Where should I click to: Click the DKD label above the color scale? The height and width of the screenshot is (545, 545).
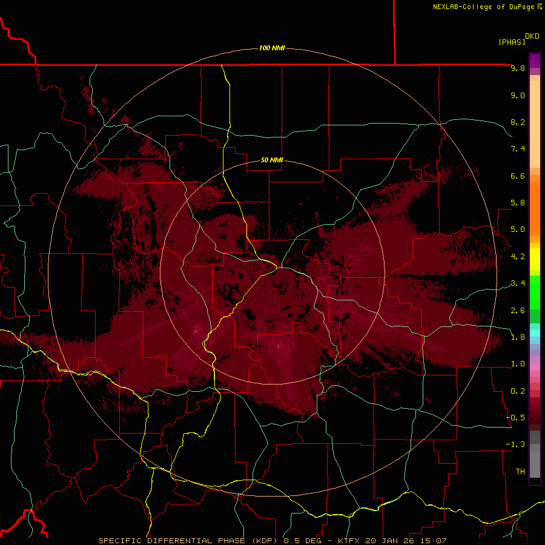point(532,36)
